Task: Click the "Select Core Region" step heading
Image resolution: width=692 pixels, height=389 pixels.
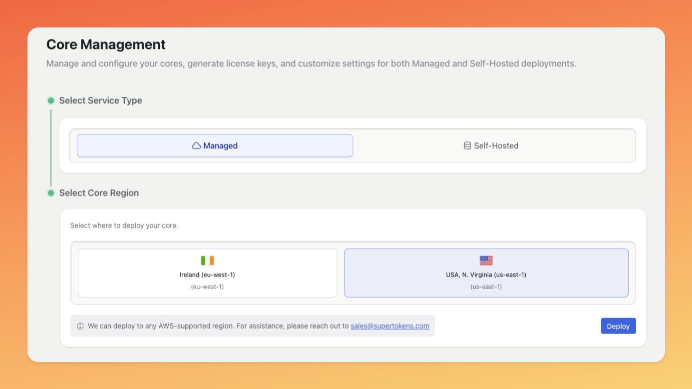Action: (x=99, y=193)
